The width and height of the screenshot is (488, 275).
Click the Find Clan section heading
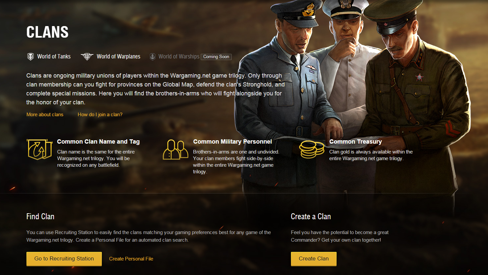point(40,217)
